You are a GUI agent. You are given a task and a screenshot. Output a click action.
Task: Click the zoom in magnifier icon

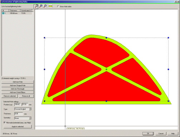click(x=41, y=6)
